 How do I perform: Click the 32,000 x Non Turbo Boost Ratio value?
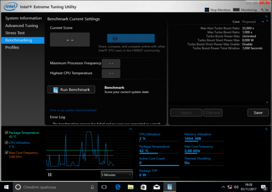[248, 28]
